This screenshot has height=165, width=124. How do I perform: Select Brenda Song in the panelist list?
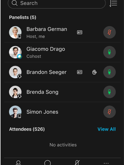click(62, 92)
